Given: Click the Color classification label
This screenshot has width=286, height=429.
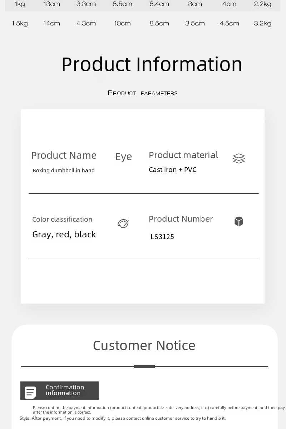Looking at the screenshot, I should pyautogui.click(x=62, y=219).
